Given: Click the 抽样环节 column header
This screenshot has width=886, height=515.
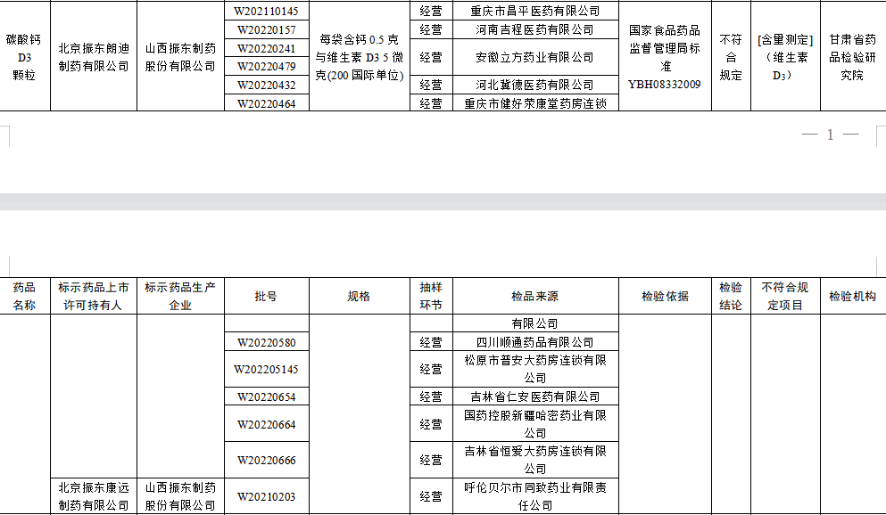Looking at the screenshot, I should (431, 296).
